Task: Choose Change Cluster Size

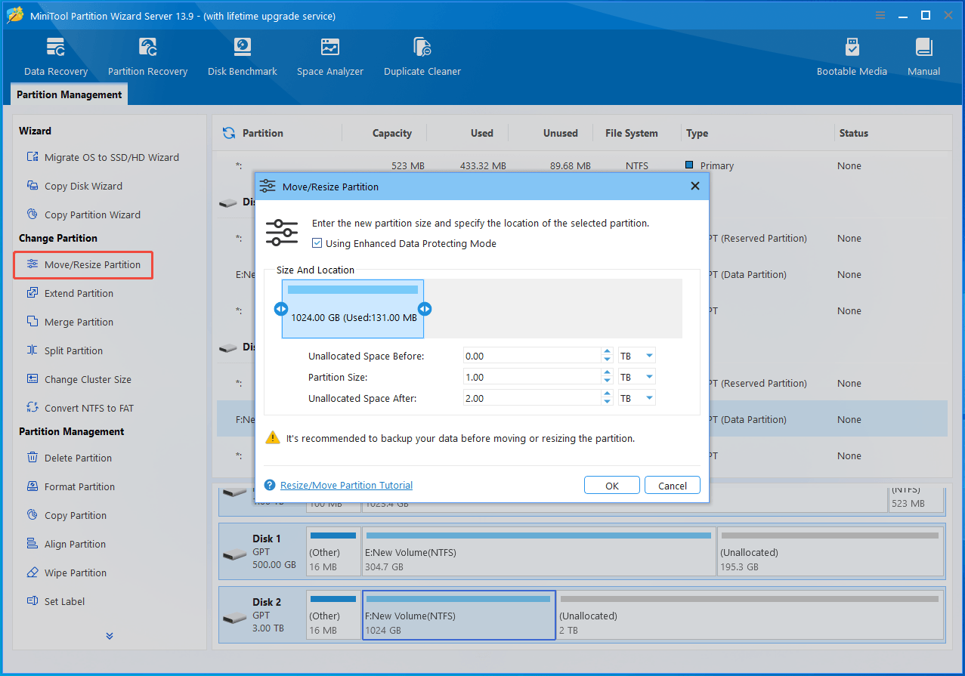Action: tap(79, 379)
